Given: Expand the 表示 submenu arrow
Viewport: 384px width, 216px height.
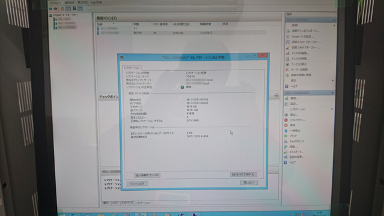Looking at the screenshot, I should tap(333, 80).
